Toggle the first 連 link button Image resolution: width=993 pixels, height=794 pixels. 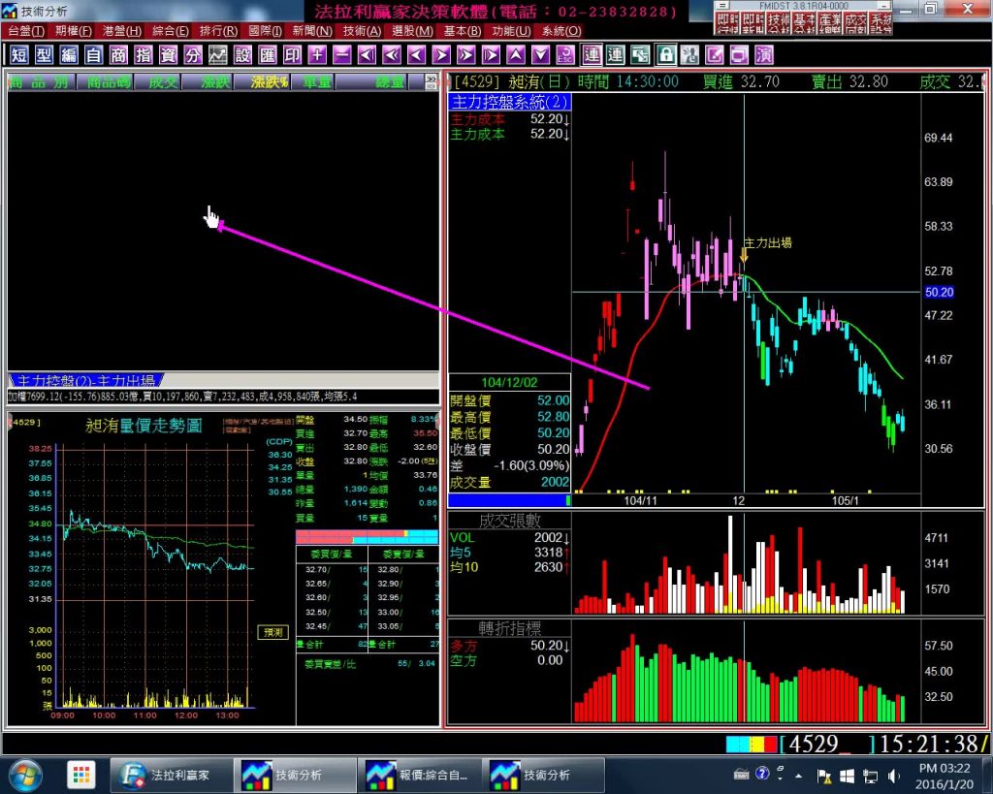[x=591, y=54]
